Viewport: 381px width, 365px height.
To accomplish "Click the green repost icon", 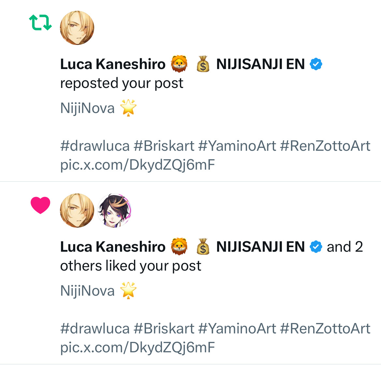I will pos(40,22).
